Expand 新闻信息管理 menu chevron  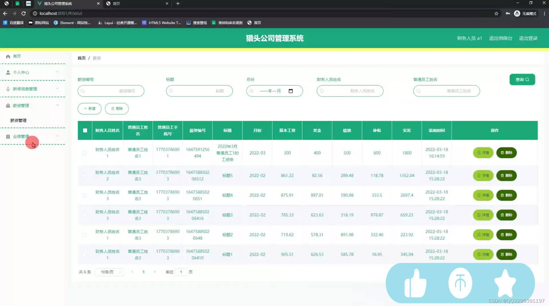click(x=57, y=88)
